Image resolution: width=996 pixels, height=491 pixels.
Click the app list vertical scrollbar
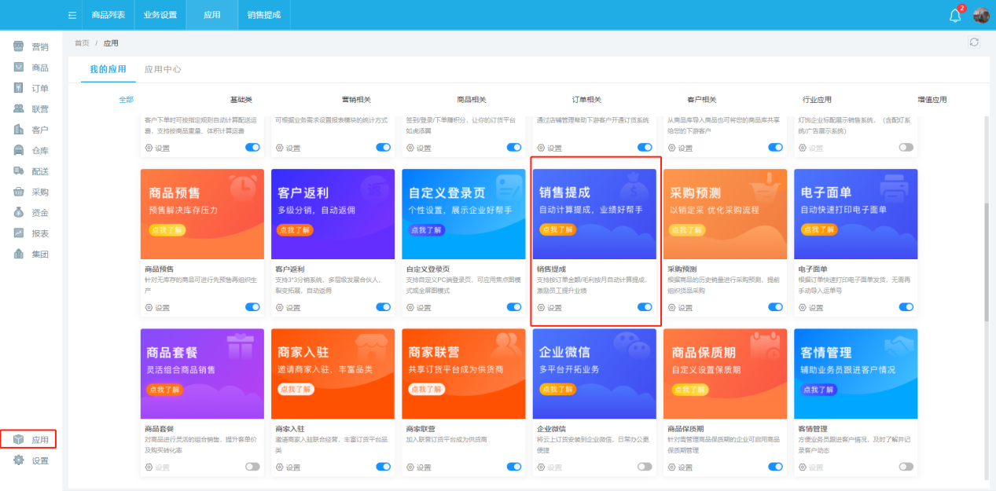[x=986, y=259]
